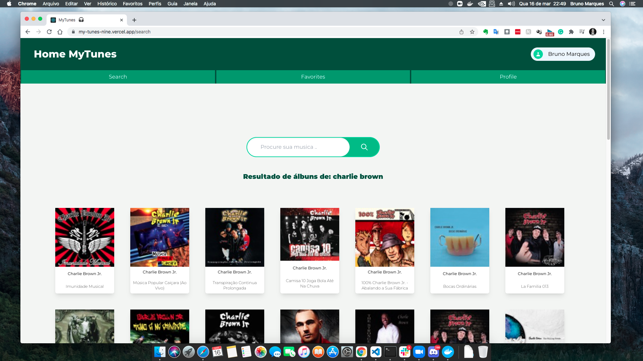Image resolution: width=643 pixels, height=361 pixels.
Task: Open the Profile tab
Action: click(508, 77)
